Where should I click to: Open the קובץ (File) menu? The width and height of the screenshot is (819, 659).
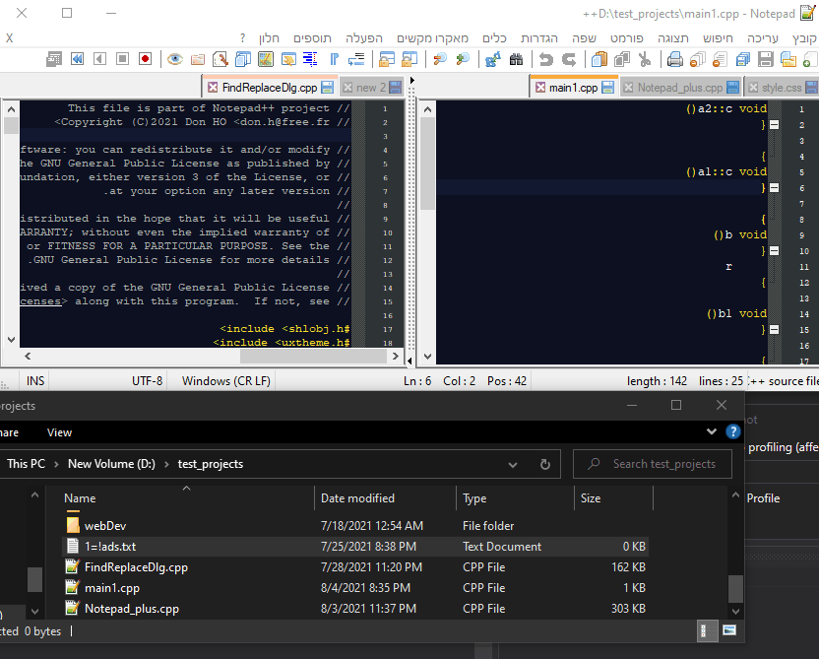(804, 38)
